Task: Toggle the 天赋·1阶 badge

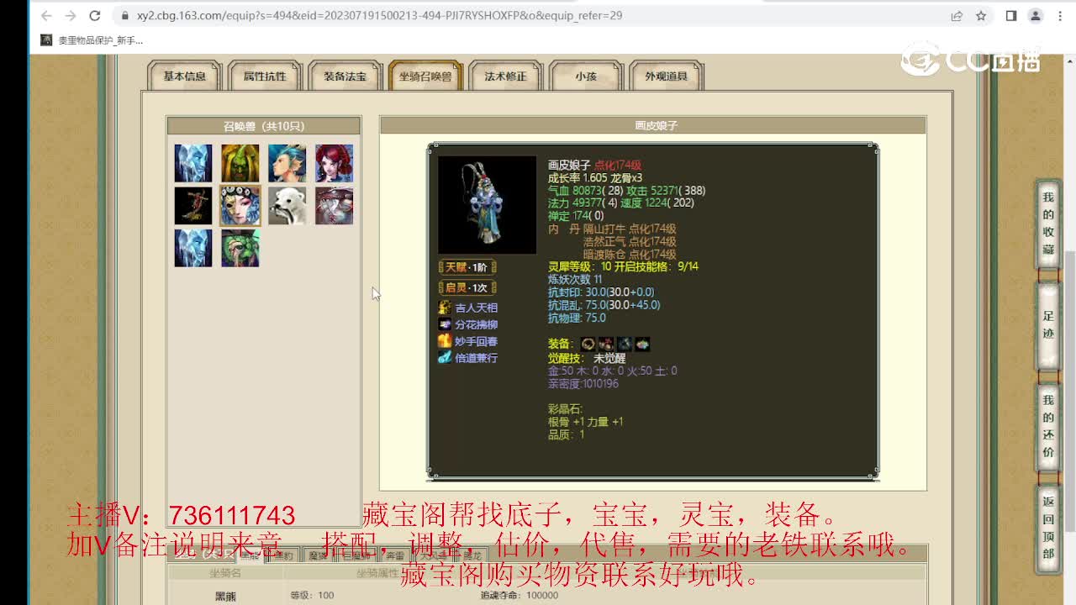Action: pyautogui.click(x=467, y=268)
